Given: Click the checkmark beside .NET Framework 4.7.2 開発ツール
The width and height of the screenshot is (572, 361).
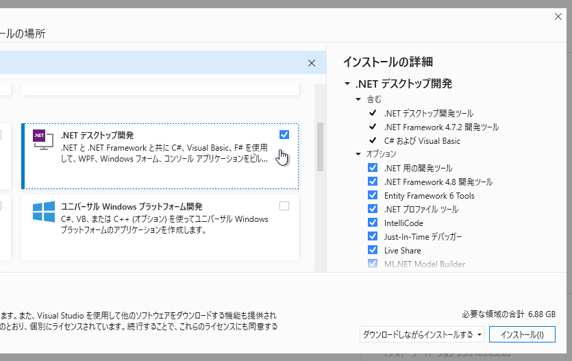Looking at the screenshot, I should [x=373, y=127].
